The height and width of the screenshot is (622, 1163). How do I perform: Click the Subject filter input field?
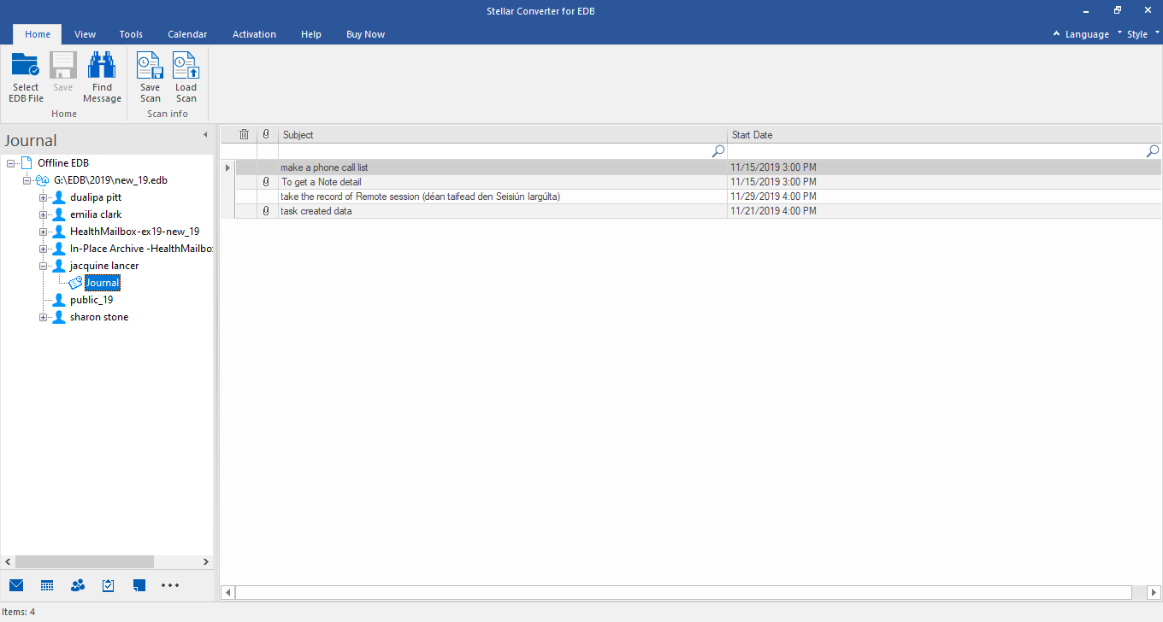point(495,150)
